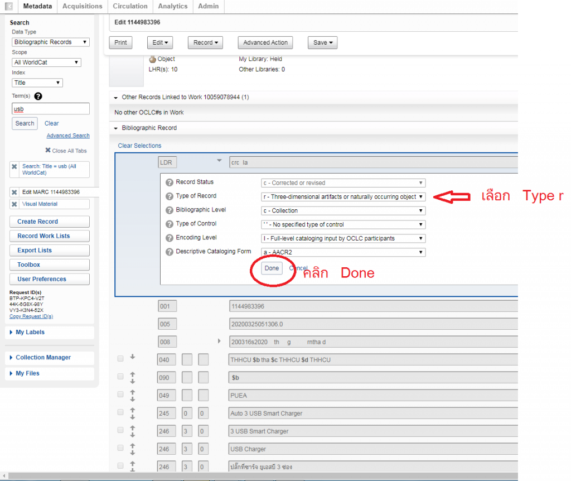571x481 pixels.
Task: Move the 040 field down
Action: click(133, 357)
